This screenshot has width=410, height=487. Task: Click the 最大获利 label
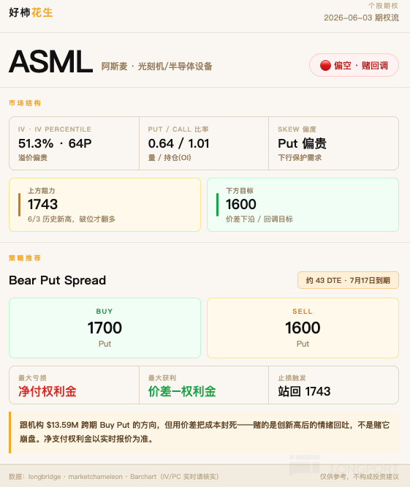click(162, 377)
